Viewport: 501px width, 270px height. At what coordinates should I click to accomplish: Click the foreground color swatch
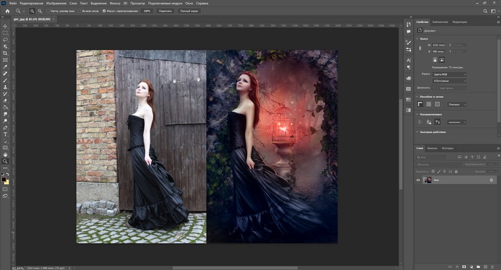coord(4,179)
